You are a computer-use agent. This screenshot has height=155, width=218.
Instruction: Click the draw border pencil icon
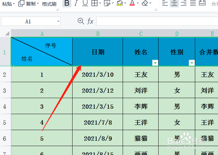[107, 3]
